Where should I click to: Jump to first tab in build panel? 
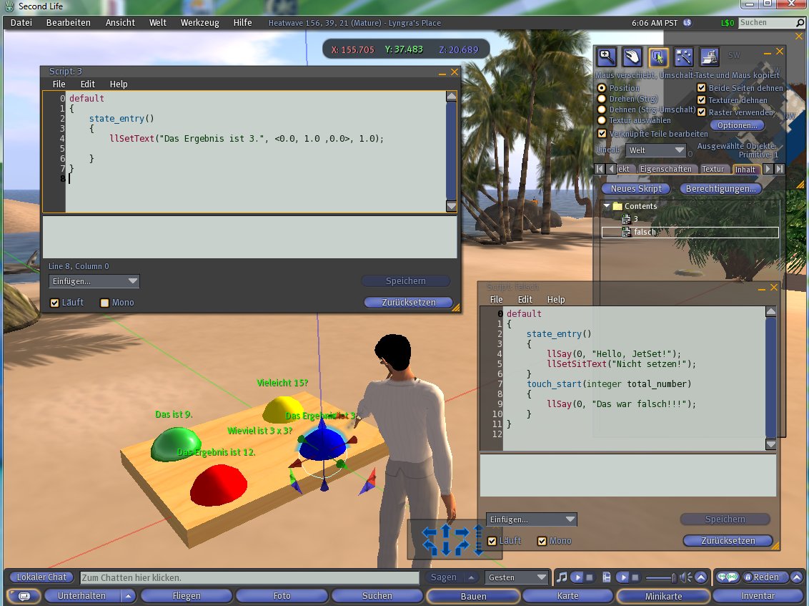click(x=600, y=169)
